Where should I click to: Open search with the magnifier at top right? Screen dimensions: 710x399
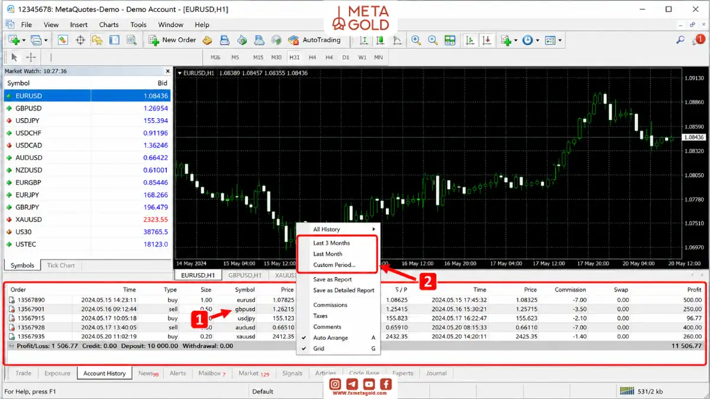pyautogui.click(x=680, y=40)
